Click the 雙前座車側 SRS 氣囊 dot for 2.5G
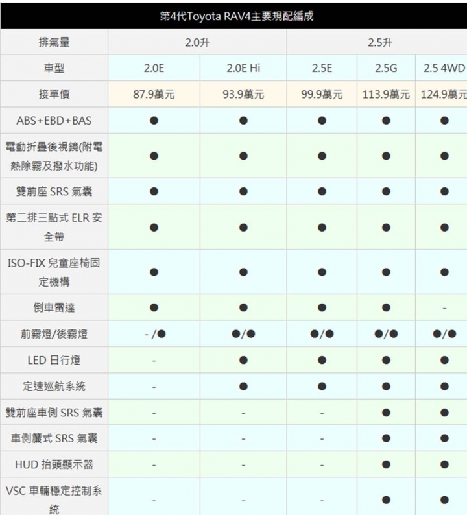 pyautogui.click(x=386, y=413)
